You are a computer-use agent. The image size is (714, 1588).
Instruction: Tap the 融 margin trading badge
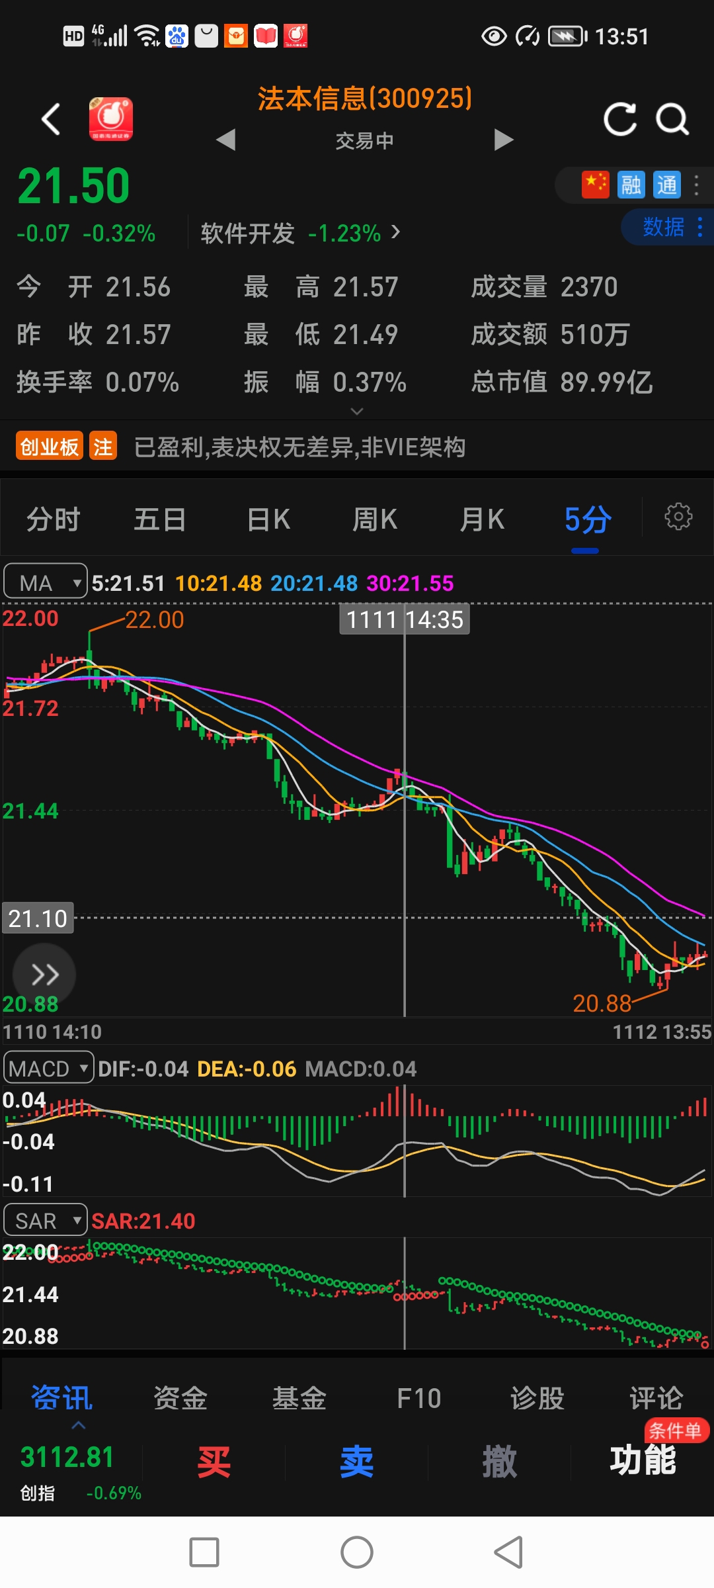[631, 185]
